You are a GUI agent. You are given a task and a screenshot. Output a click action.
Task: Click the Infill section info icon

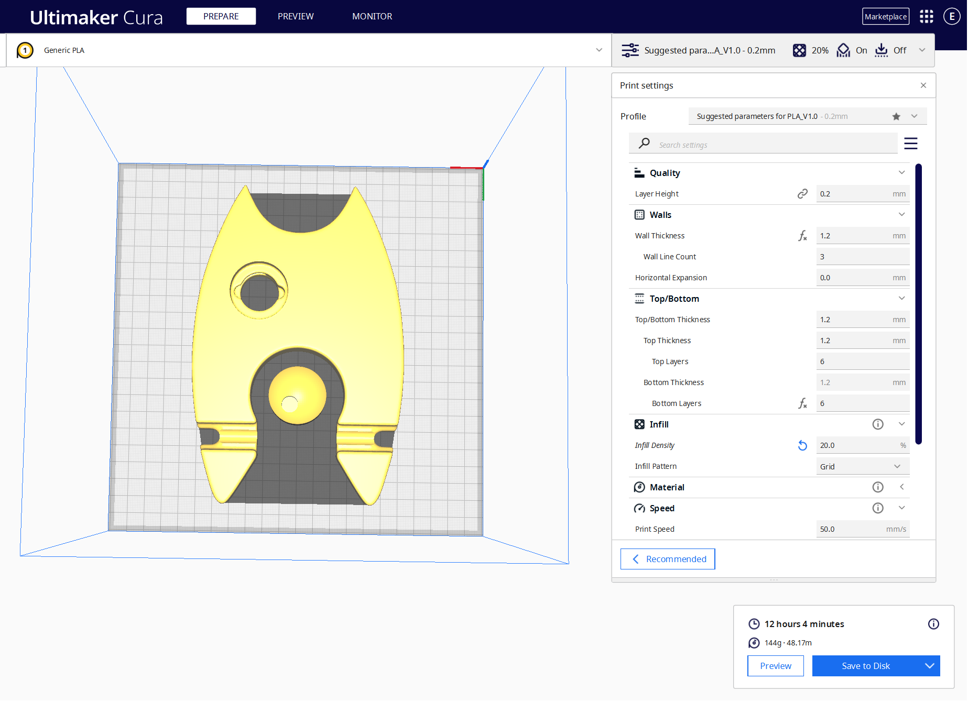(x=877, y=424)
